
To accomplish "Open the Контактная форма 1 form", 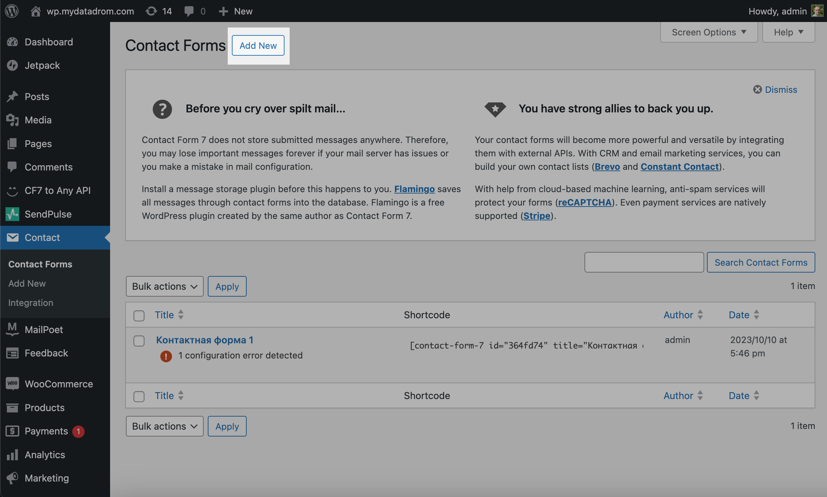I will 205,340.
